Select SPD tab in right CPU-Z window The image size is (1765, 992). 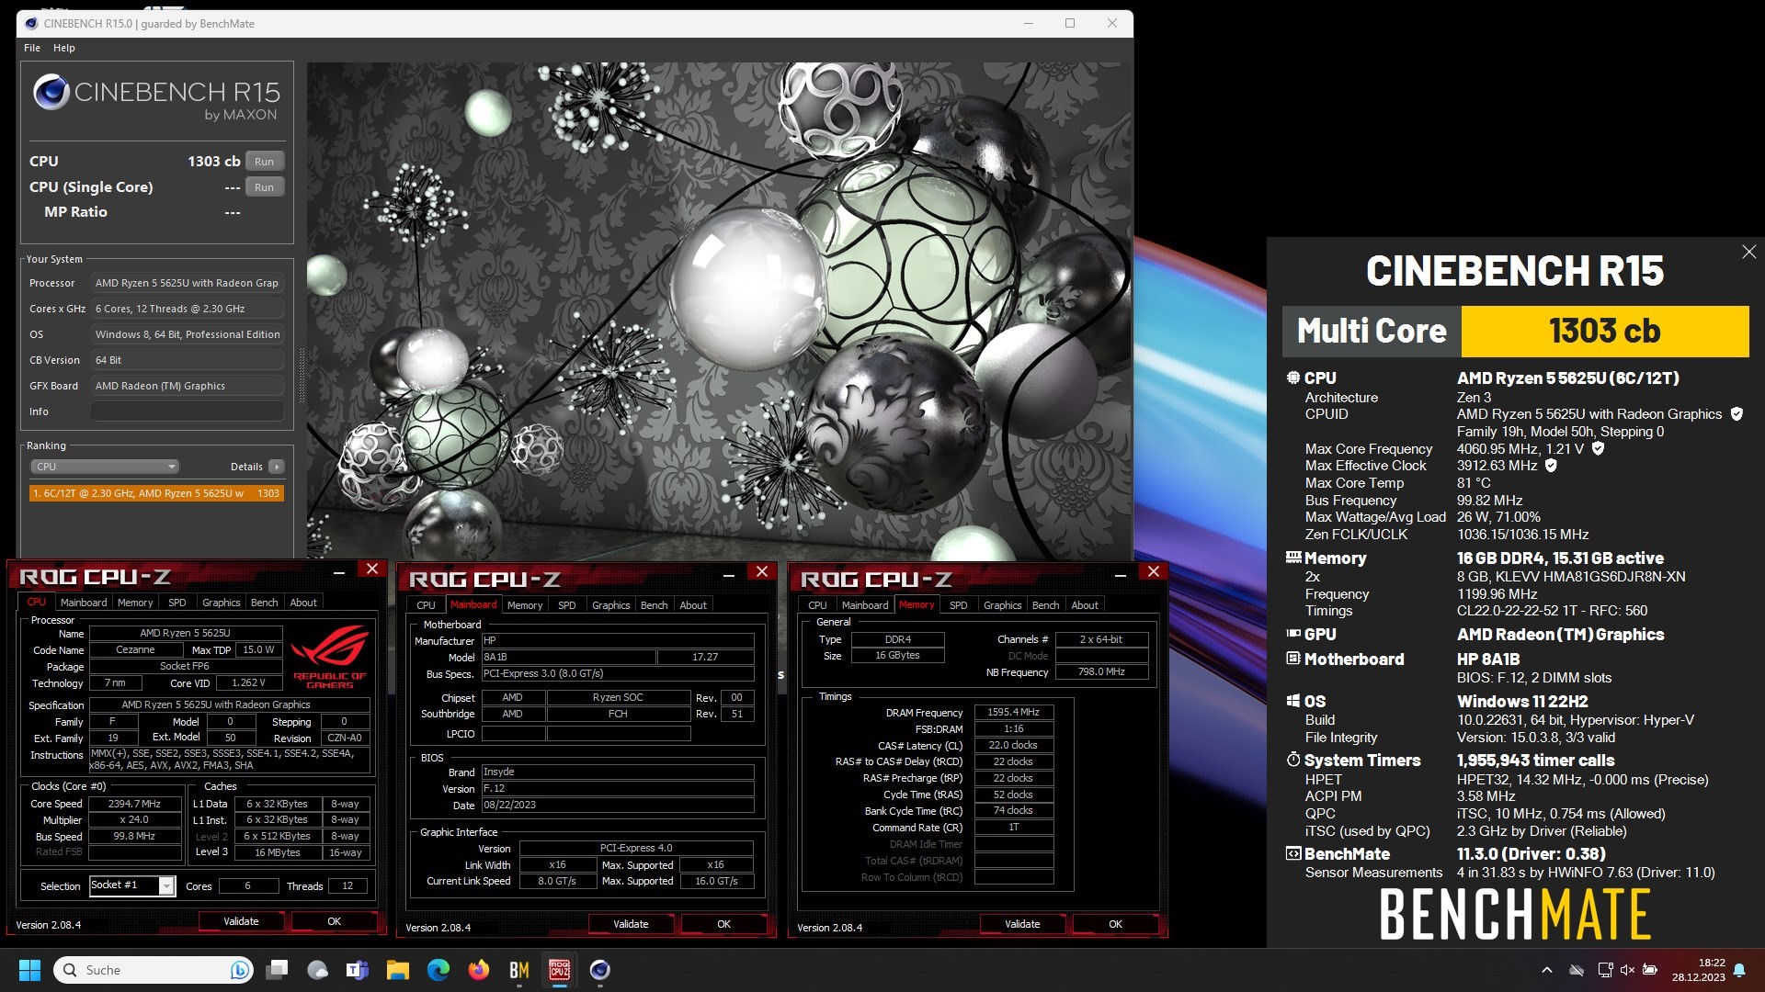958,605
